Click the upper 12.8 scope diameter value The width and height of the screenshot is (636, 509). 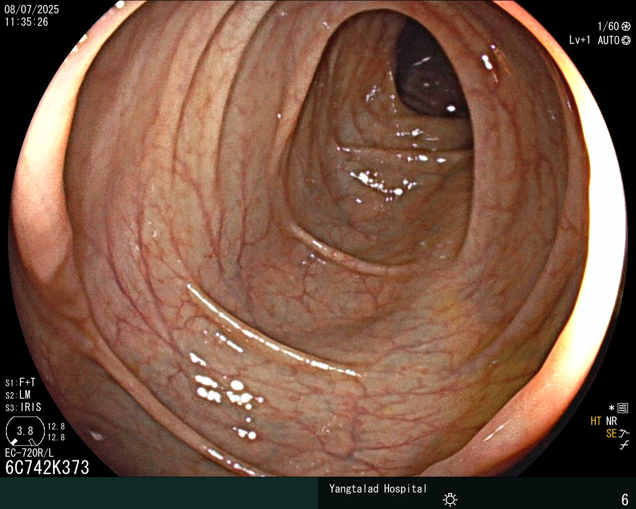tap(56, 426)
